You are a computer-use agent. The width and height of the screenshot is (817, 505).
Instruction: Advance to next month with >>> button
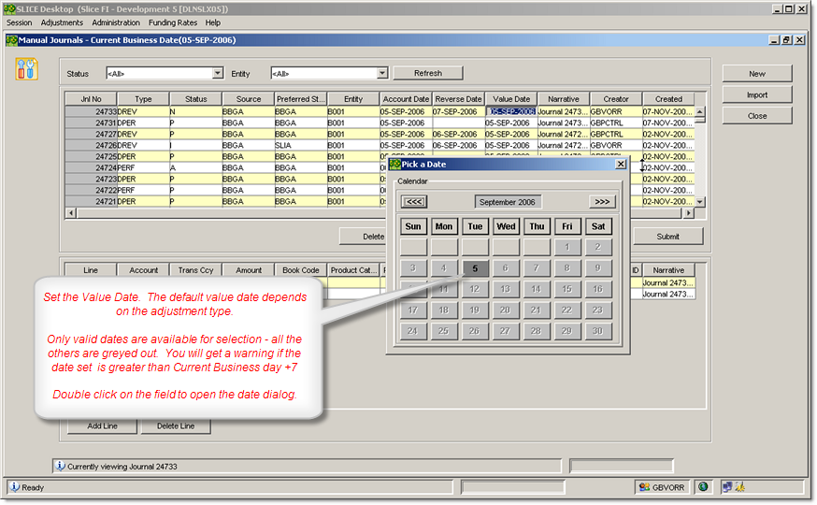(602, 201)
